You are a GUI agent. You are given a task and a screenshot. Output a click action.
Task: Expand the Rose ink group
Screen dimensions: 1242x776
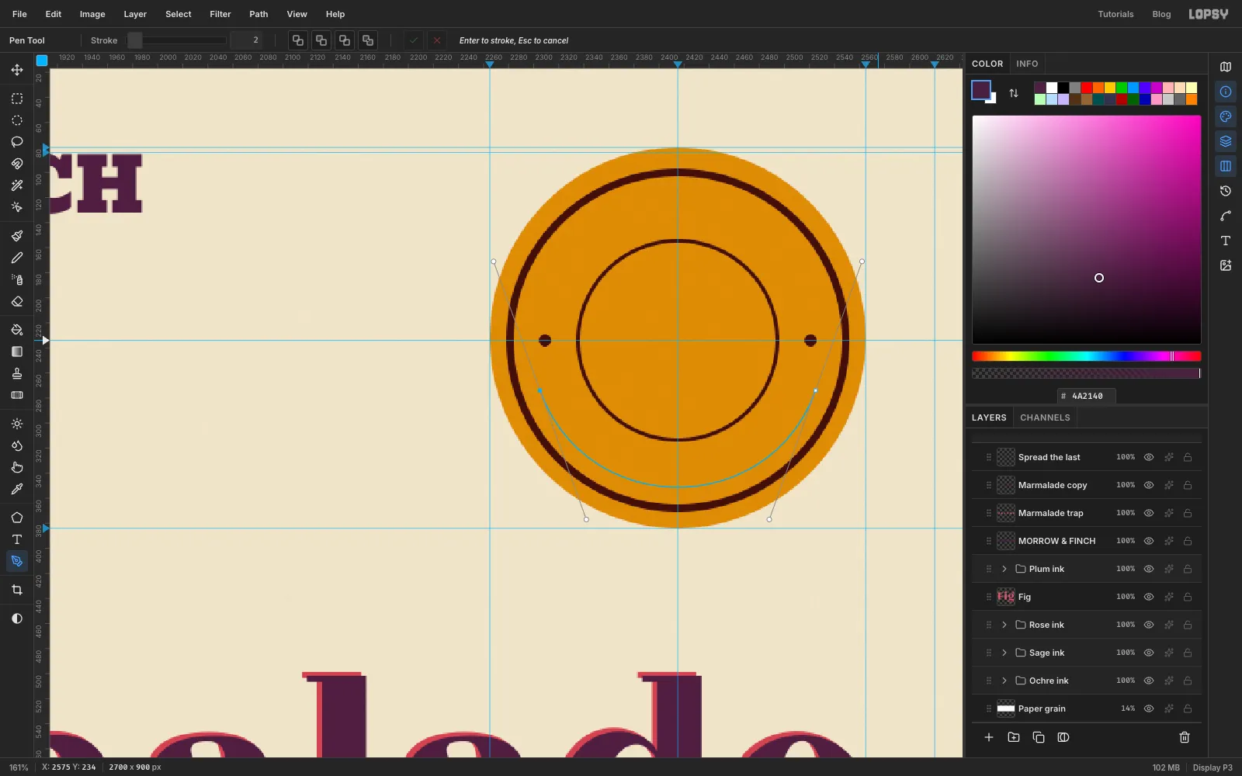[1004, 625]
